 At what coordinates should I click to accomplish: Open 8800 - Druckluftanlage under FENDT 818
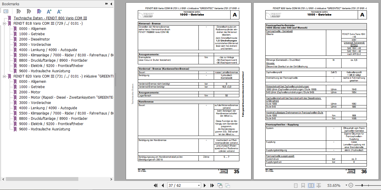(x=53, y=60)
